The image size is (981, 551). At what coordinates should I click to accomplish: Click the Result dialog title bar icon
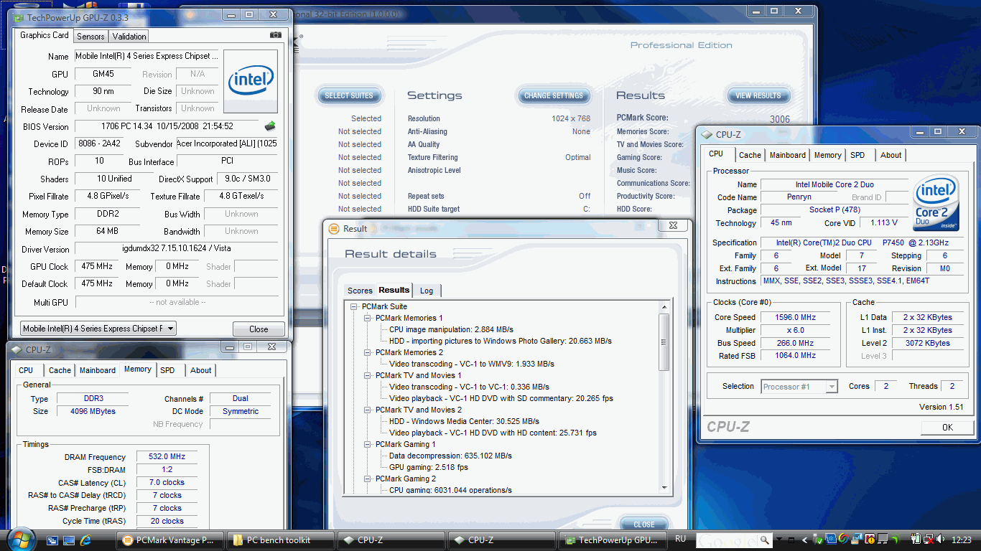coord(334,229)
